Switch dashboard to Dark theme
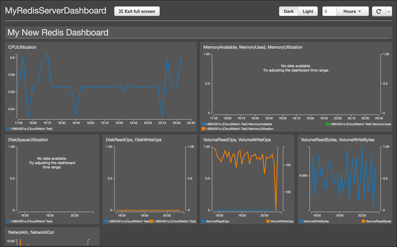Image resolution: width=397 pixels, height=247 pixels. click(x=288, y=11)
